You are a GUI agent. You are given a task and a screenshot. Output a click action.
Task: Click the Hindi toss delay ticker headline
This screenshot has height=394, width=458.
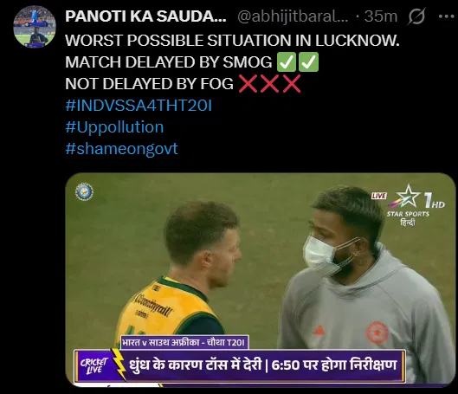click(262, 365)
